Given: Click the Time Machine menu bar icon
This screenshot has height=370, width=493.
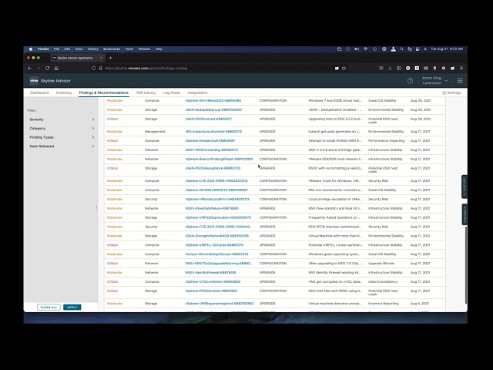Looking at the screenshot, I should (x=374, y=49).
